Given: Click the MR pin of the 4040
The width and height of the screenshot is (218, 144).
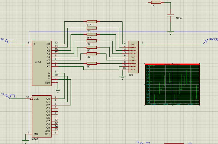Looking at the screenshot, I should coord(29,134).
